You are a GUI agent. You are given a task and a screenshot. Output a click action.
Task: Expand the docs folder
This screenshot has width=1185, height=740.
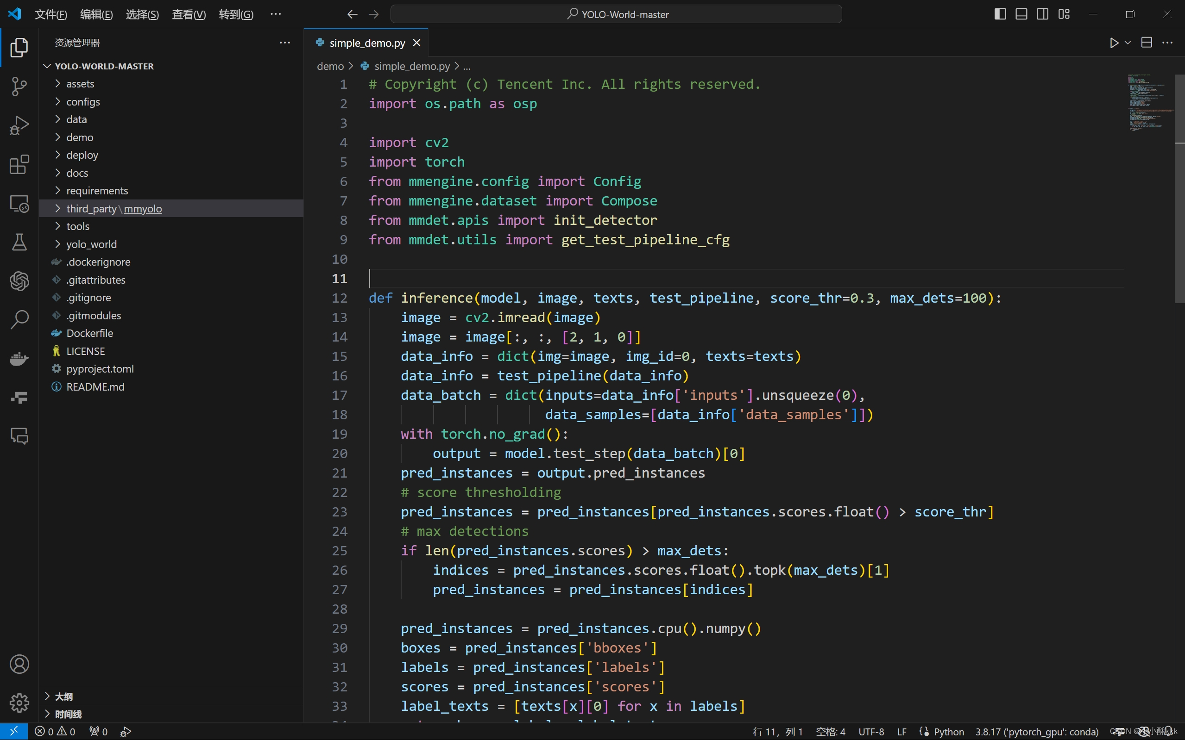point(171,173)
